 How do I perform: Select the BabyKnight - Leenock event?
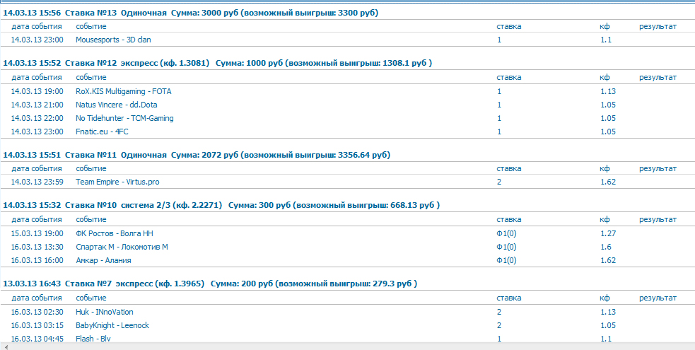(x=112, y=325)
